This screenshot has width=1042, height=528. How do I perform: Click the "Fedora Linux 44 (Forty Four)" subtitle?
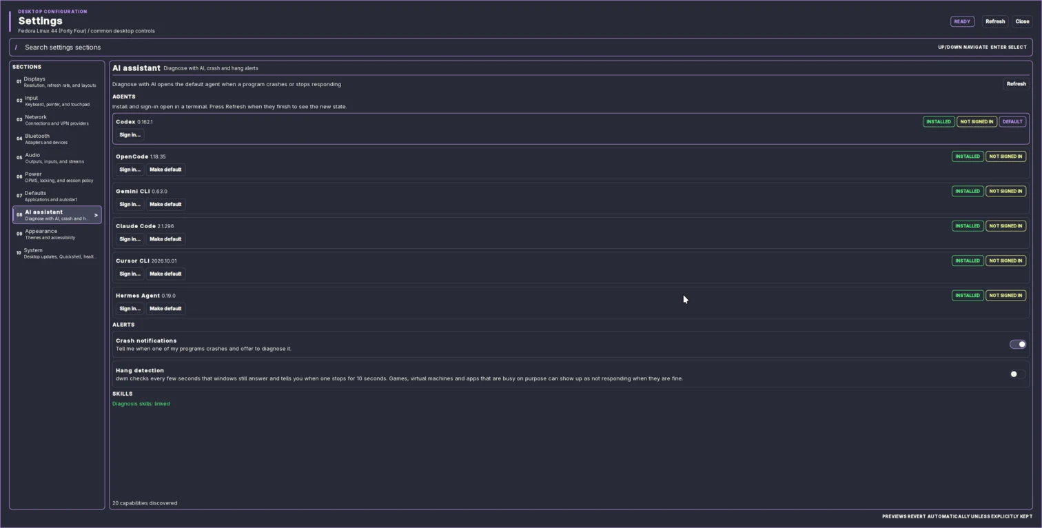[52, 31]
